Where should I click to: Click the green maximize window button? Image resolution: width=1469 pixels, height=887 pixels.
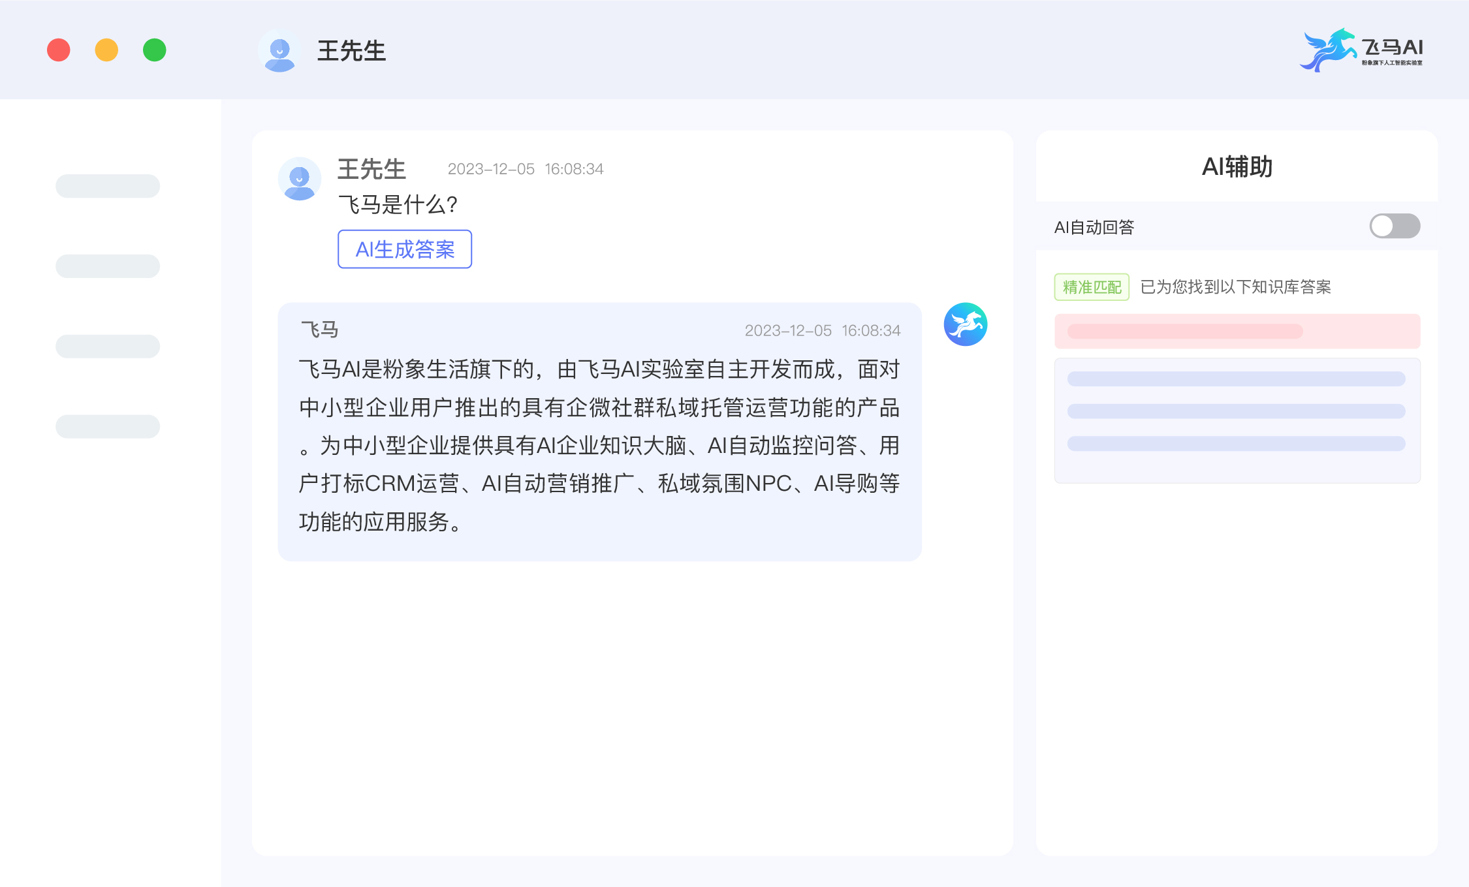click(x=155, y=50)
